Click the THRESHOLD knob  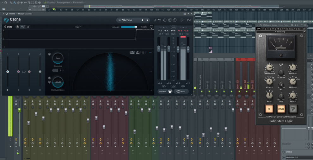pos(269,67)
